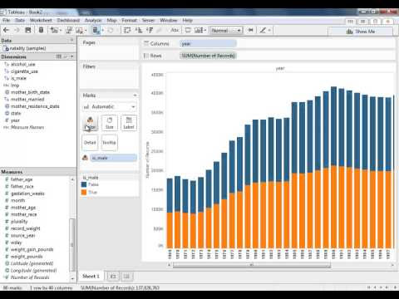Open the Help menu
399x299 pixels.
point(187,20)
